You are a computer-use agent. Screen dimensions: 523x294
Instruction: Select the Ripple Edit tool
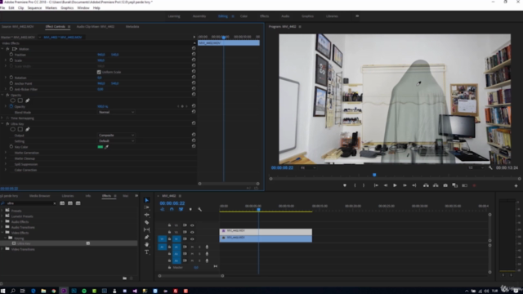tap(147, 215)
